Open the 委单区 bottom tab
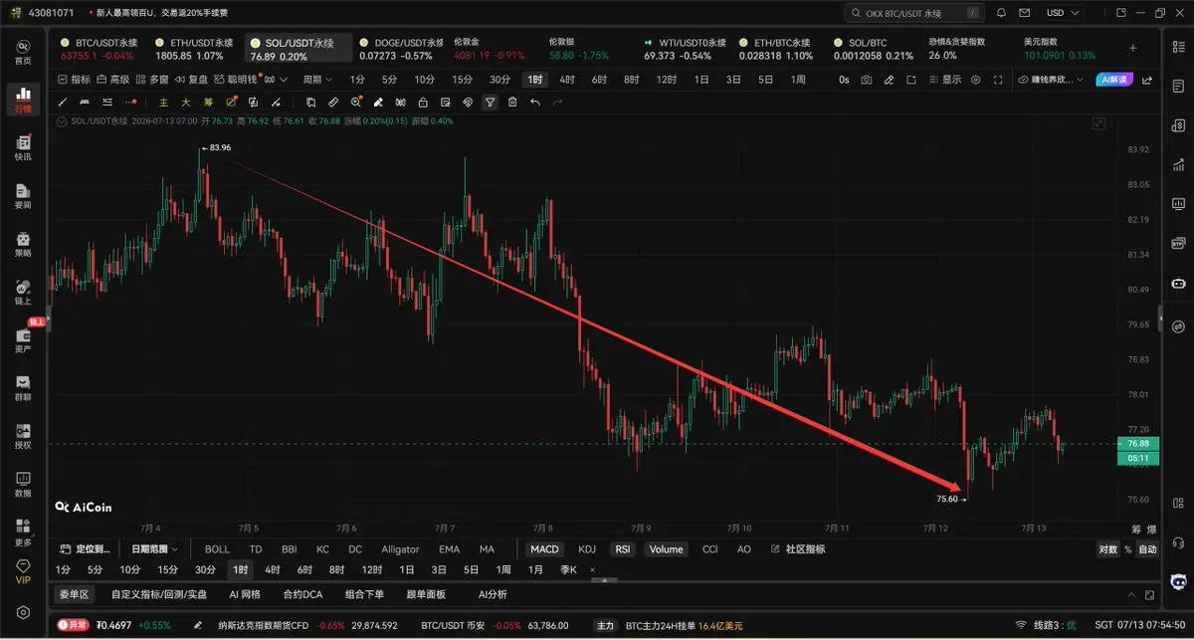This screenshot has height=640, width=1194. point(73,594)
